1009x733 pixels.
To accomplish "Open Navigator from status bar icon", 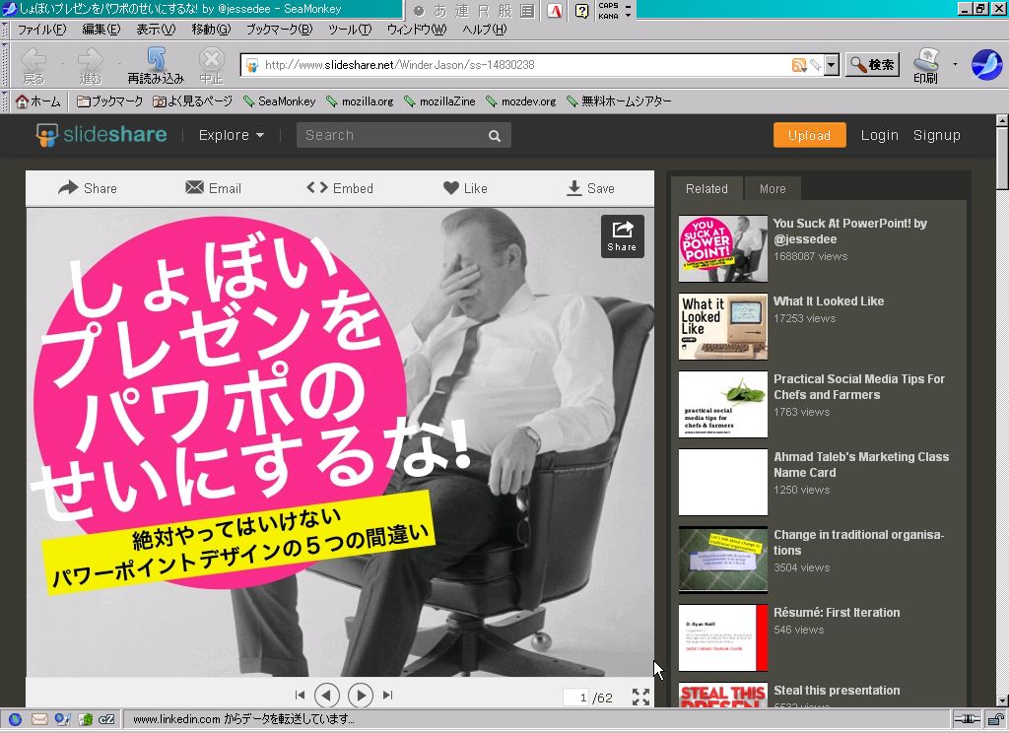I will (x=16, y=719).
